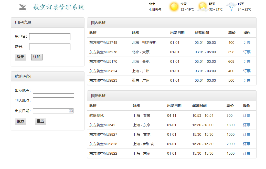Click the 北京 city weather label

(x=152, y=4)
